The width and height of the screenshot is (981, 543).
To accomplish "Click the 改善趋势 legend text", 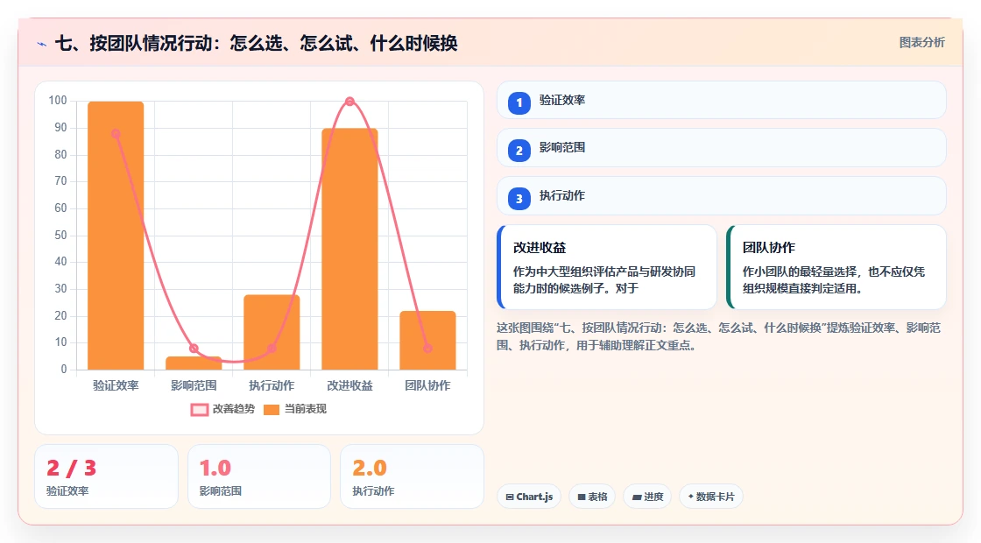I will tap(233, 409).
